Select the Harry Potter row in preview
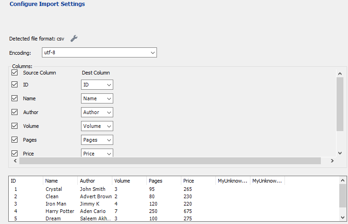348x224 pixels. pyautogui.click(x=60, y=211)
